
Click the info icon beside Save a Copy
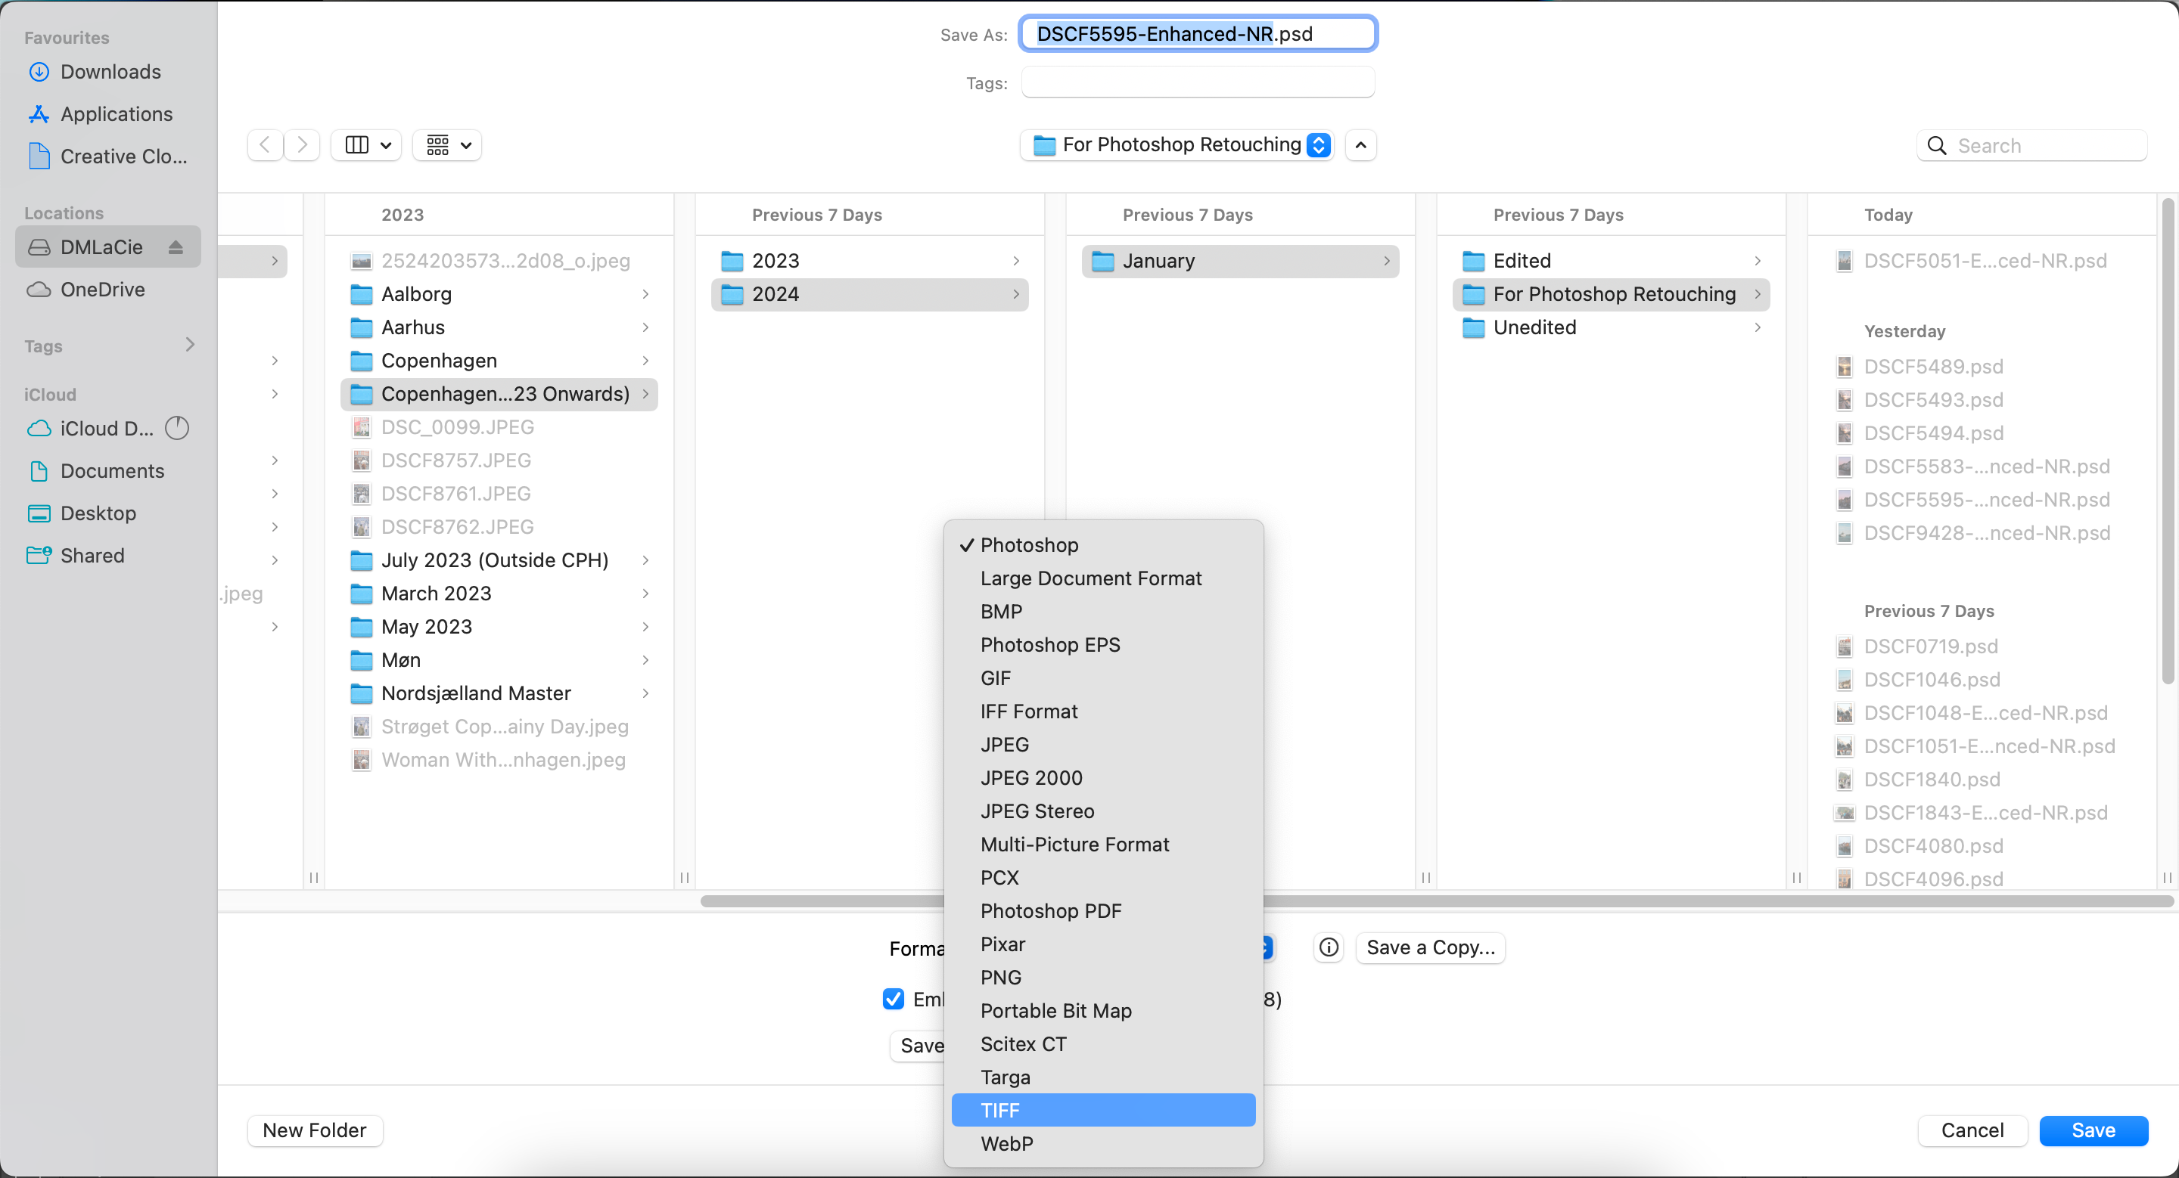pos(1329,947)
